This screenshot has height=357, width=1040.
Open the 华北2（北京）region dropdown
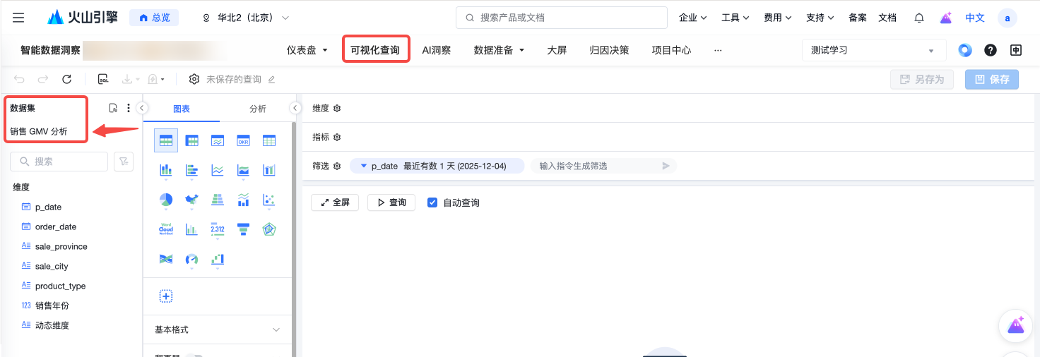(x=246, y=18)
